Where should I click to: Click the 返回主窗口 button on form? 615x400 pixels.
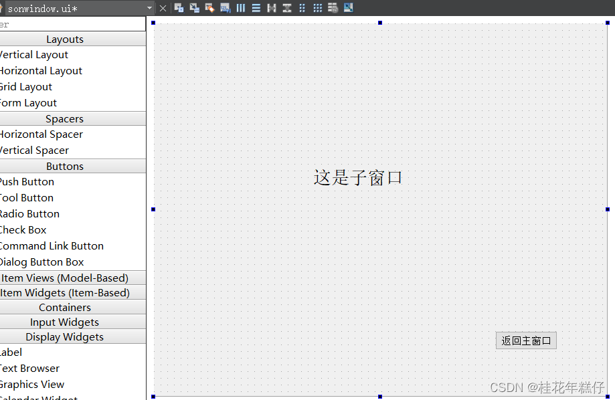526,340
